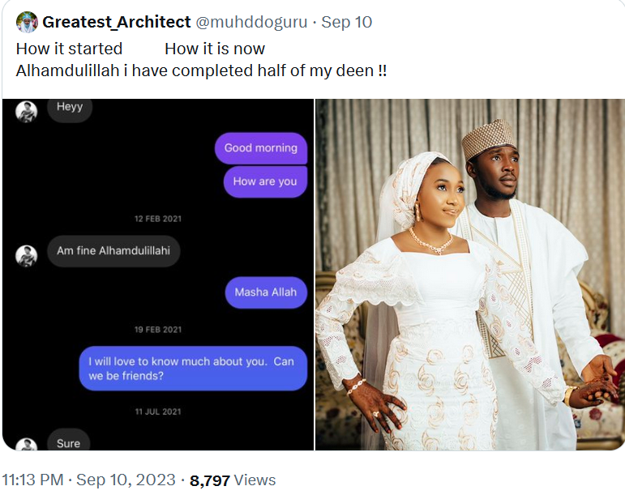The height and width of the screenshot is (499, 625).
Task: Click the chat avatar beside "Am fine Alhamdulillahi"
Action: [x=27, y=255]
